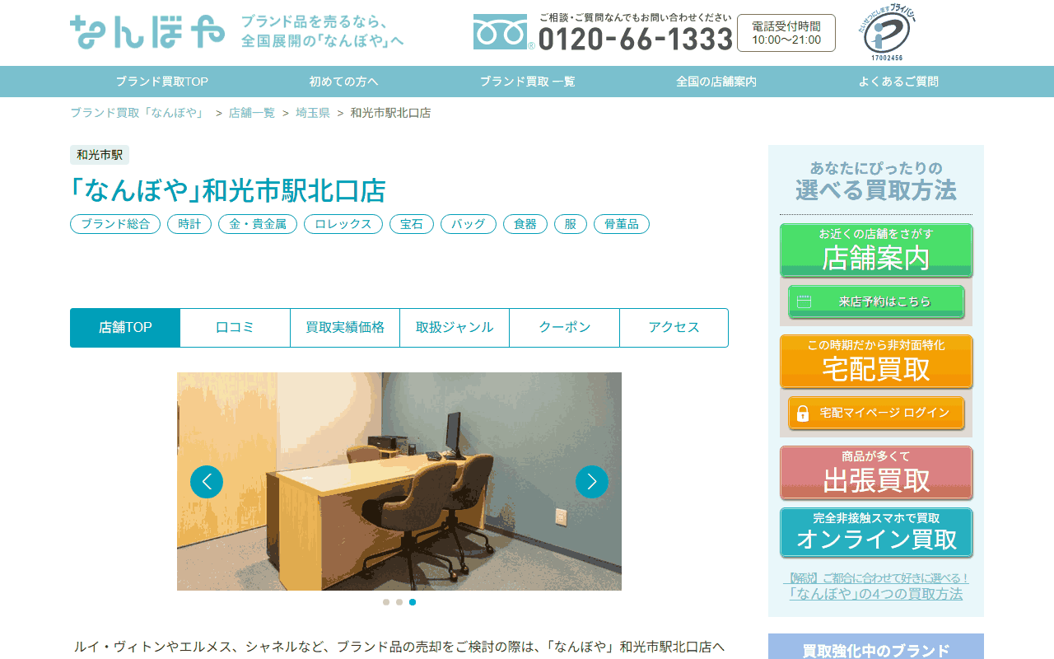Image resolution: width=1054 pixels, height=659 pixels.
Task: Click 埼玉県 breadcrumb link
Action: (313, 113)
